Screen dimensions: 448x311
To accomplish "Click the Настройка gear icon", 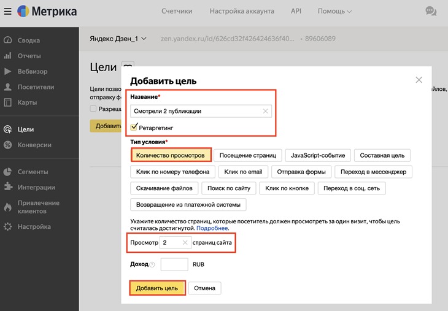I will pyautogui.click(x=8, y=226).
